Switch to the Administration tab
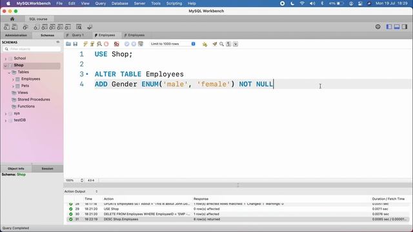 [16, 35]
